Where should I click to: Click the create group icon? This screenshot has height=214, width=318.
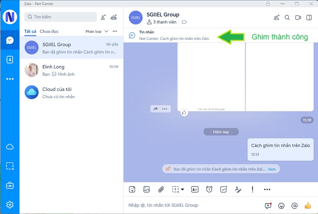[114, 17]
